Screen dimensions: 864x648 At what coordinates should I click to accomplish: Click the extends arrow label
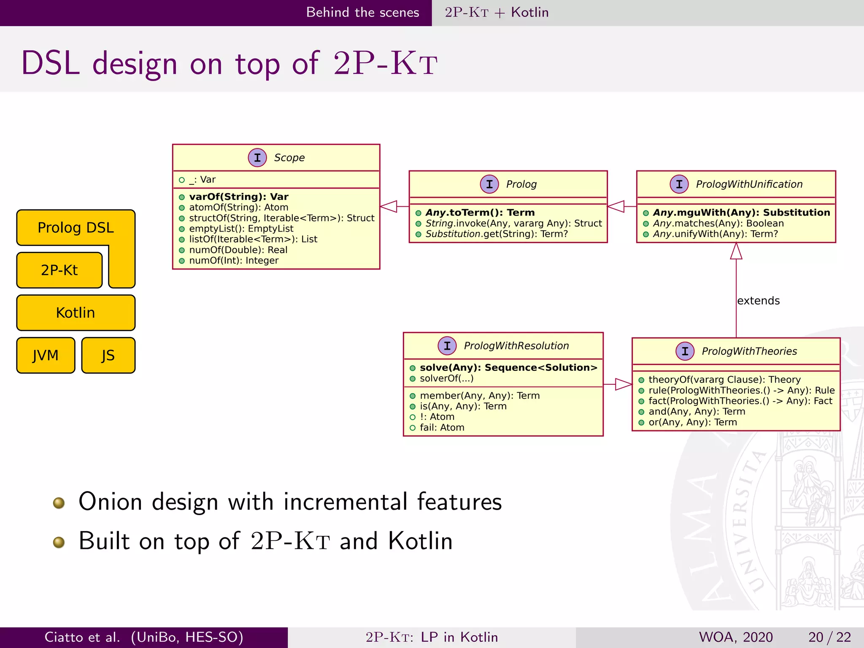(758, 301)
